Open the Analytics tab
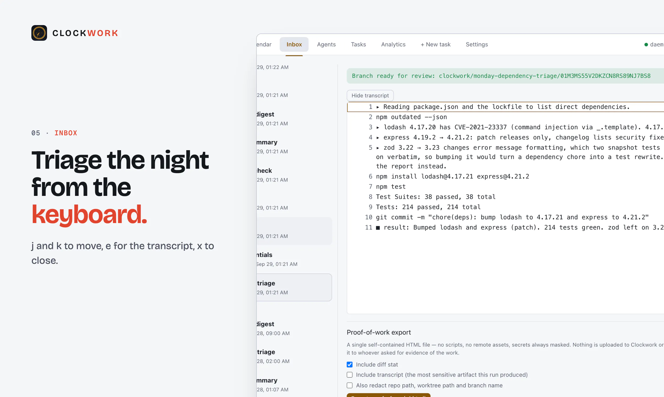The height and width of the screenshot is (397, 664). [x=393, y=44]
